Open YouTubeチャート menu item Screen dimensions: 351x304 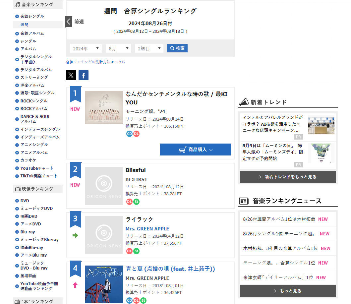coord(37,168)
